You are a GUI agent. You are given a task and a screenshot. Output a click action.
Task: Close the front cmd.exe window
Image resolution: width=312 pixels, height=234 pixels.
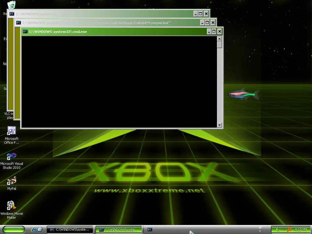219,31
